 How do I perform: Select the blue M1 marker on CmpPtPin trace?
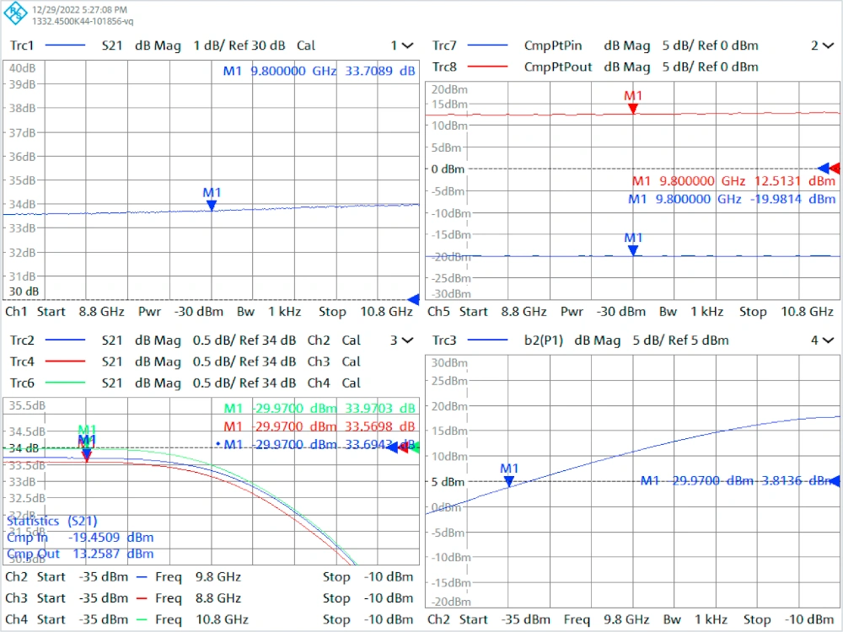[633, 251]
